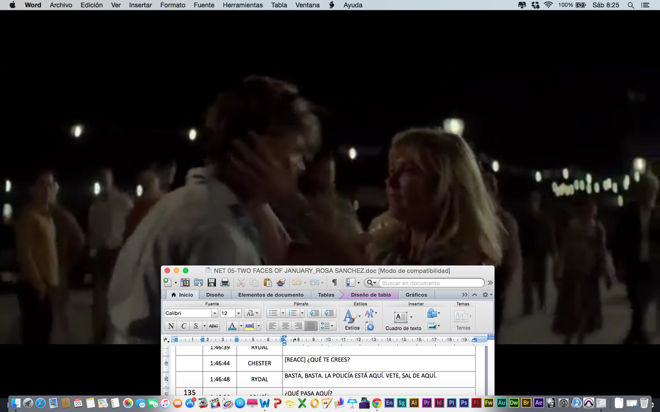The height and width of the screenshot is (412, 660).
Task: Open the template gallery icon in the toolbar
Action: click(x=185, y=282)
